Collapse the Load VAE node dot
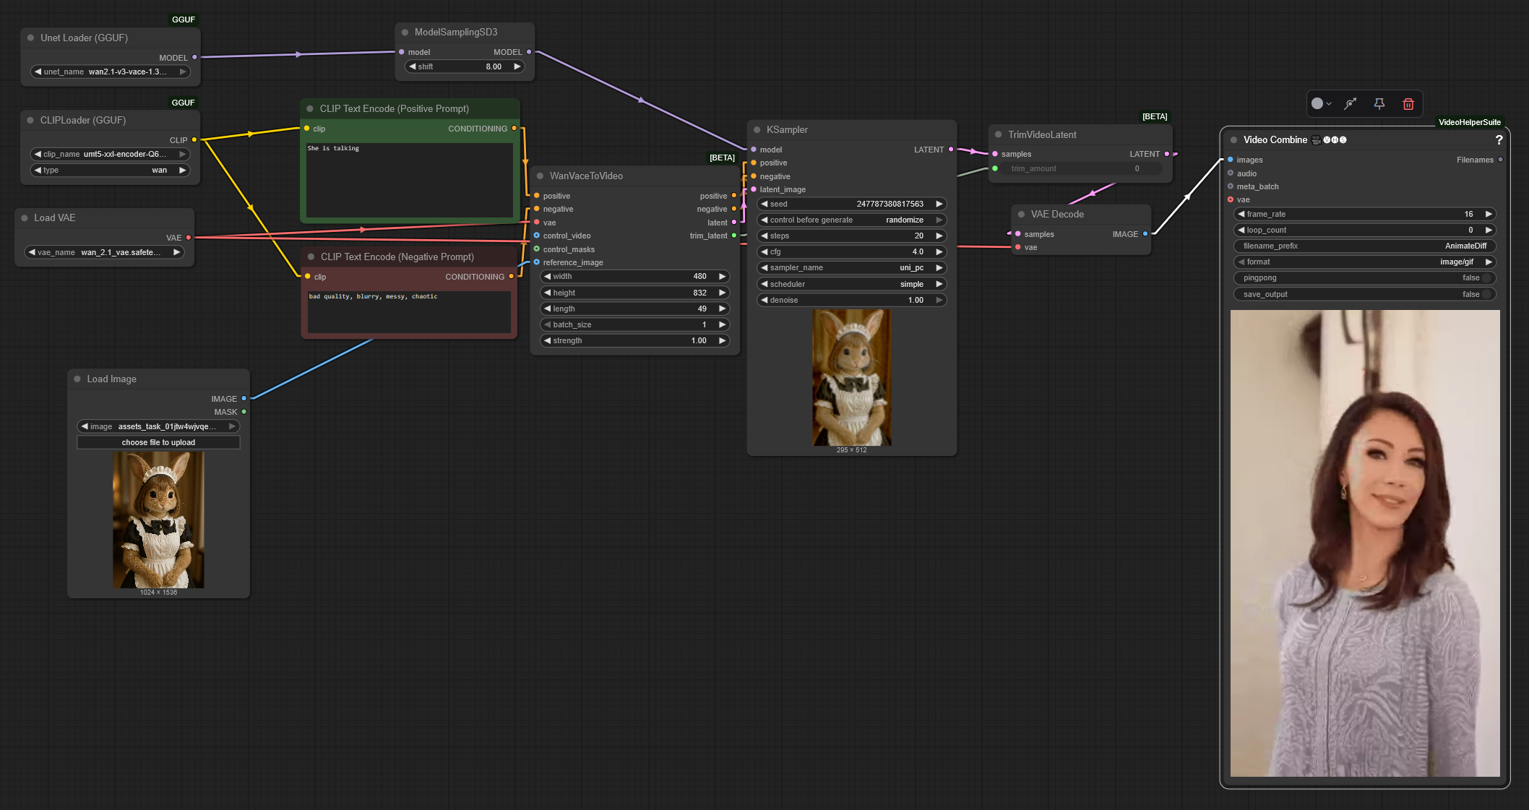 (25, 218)
